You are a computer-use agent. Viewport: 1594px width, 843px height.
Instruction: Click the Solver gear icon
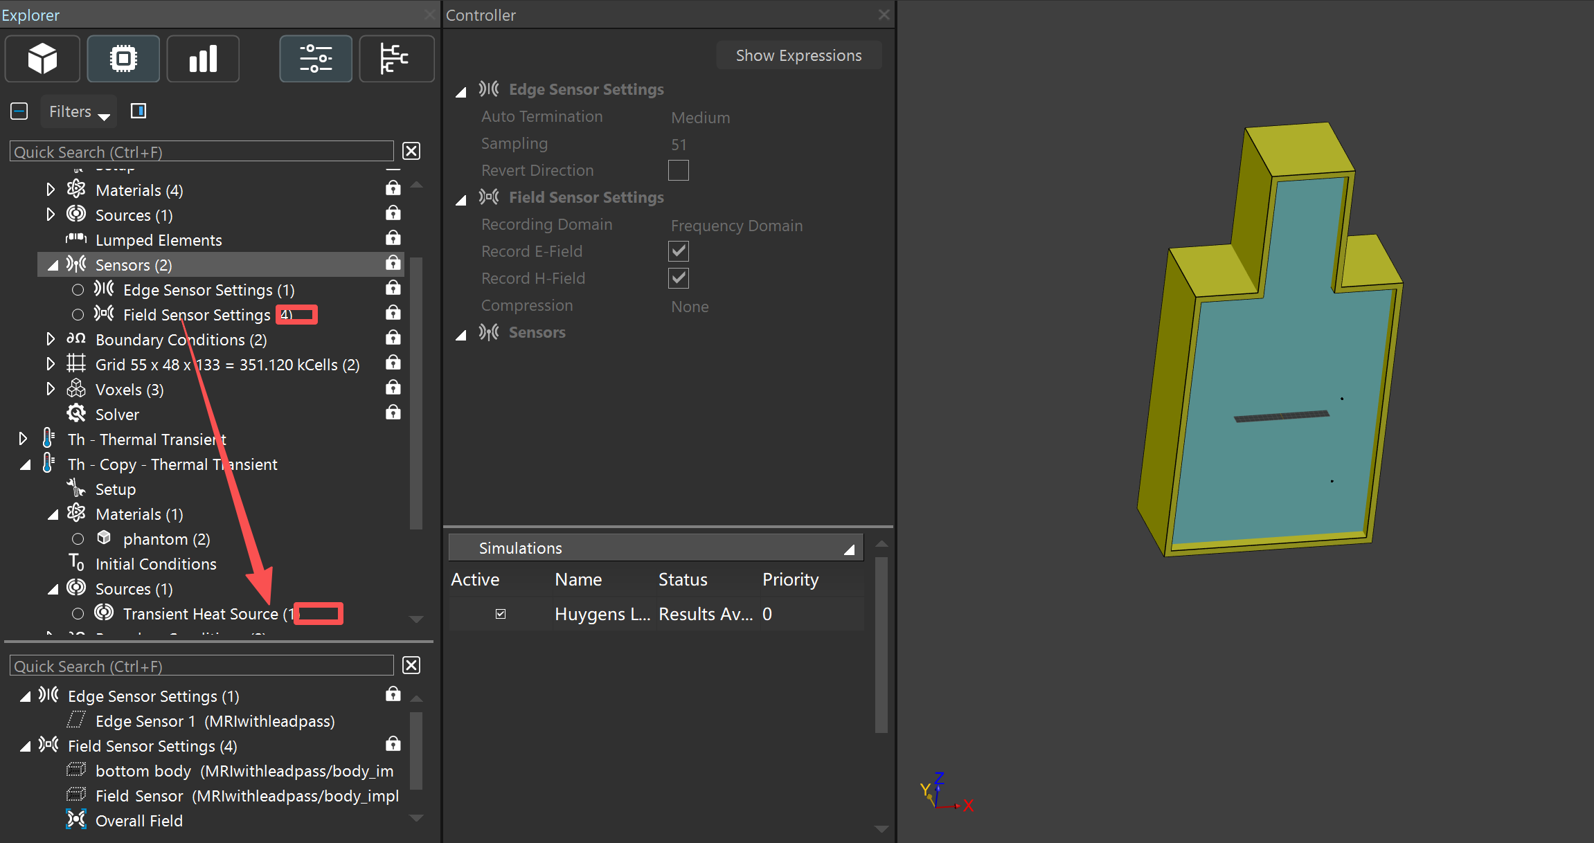tap(76, 414)
